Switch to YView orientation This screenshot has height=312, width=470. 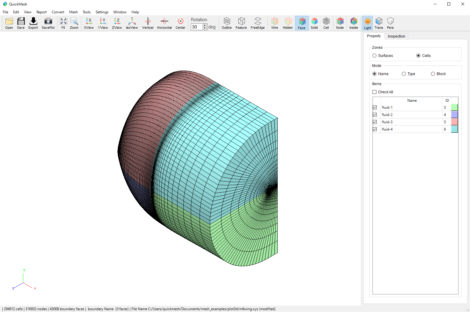pyautogui.click(x=103, y=23)
